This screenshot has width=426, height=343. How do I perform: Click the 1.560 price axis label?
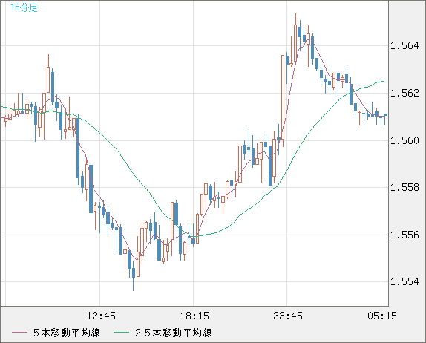point(404,140)
